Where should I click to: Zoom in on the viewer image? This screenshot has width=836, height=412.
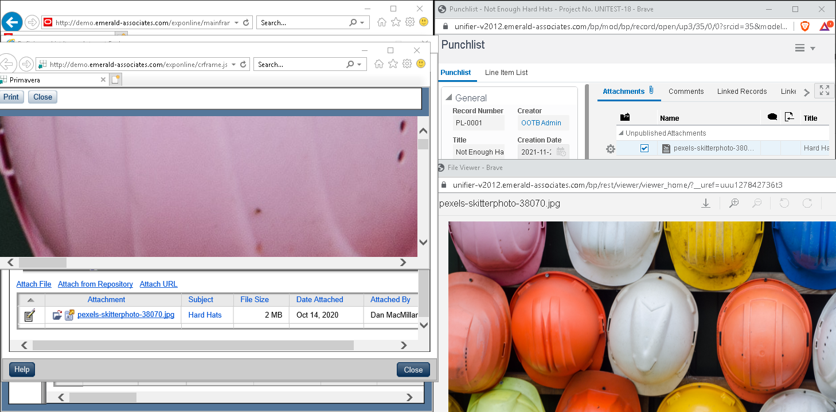[x=733, y=203]
